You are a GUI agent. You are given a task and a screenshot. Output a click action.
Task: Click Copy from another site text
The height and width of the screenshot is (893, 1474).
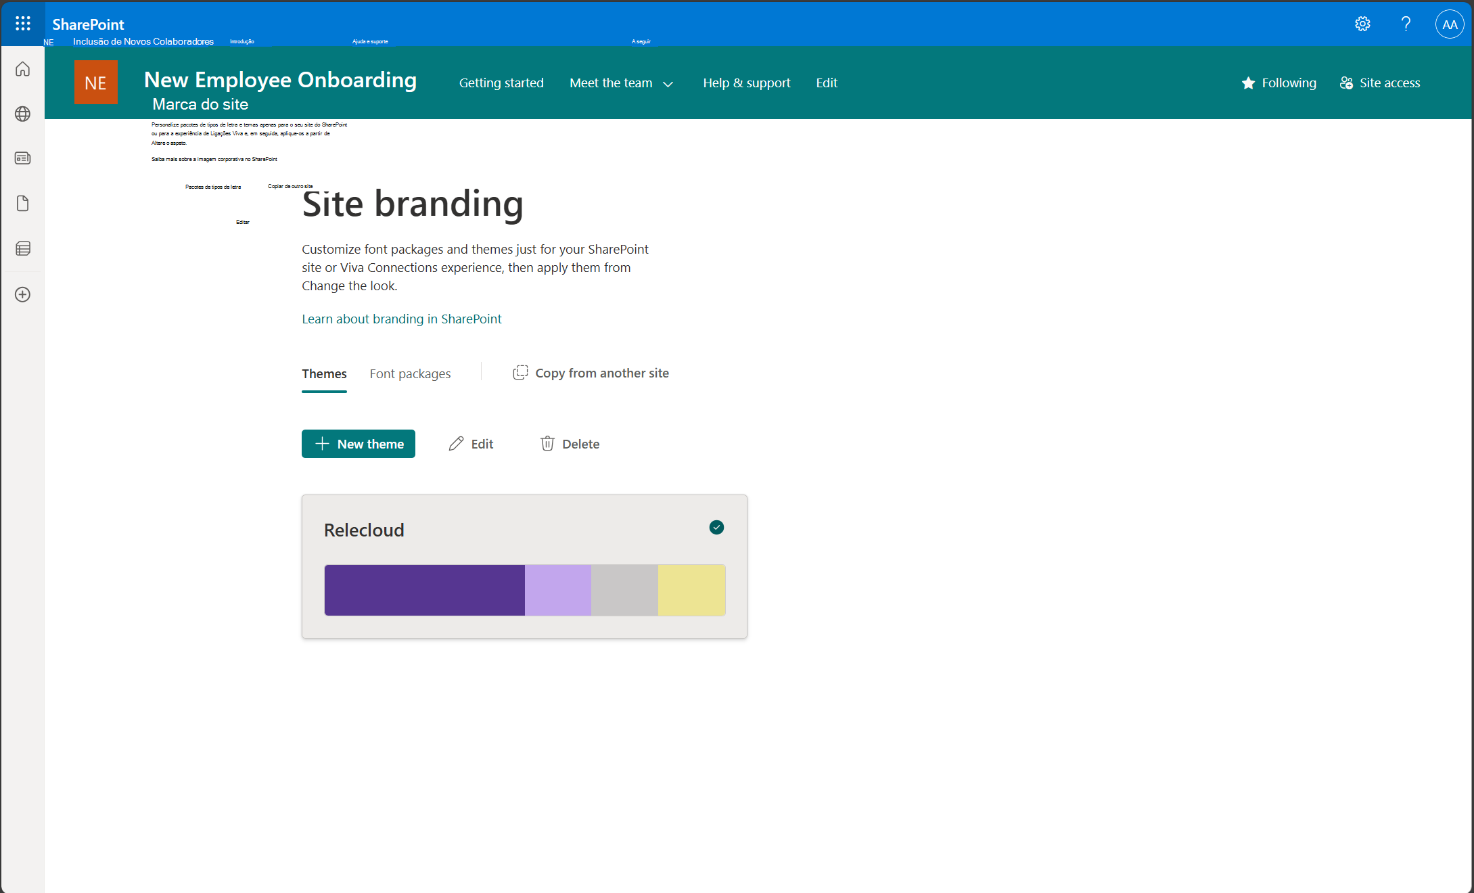pos(602,373)
